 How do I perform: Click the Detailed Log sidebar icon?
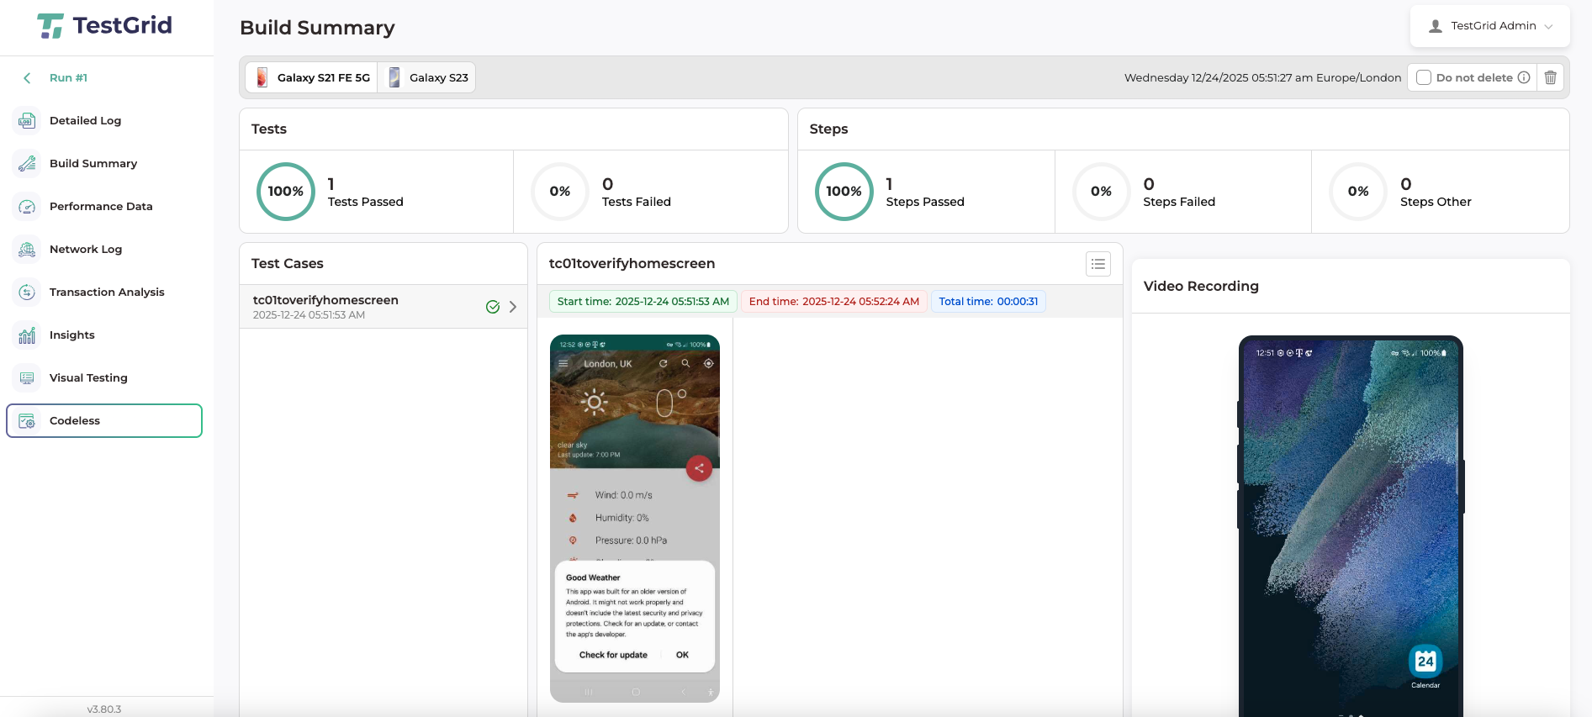pos(27,120)
